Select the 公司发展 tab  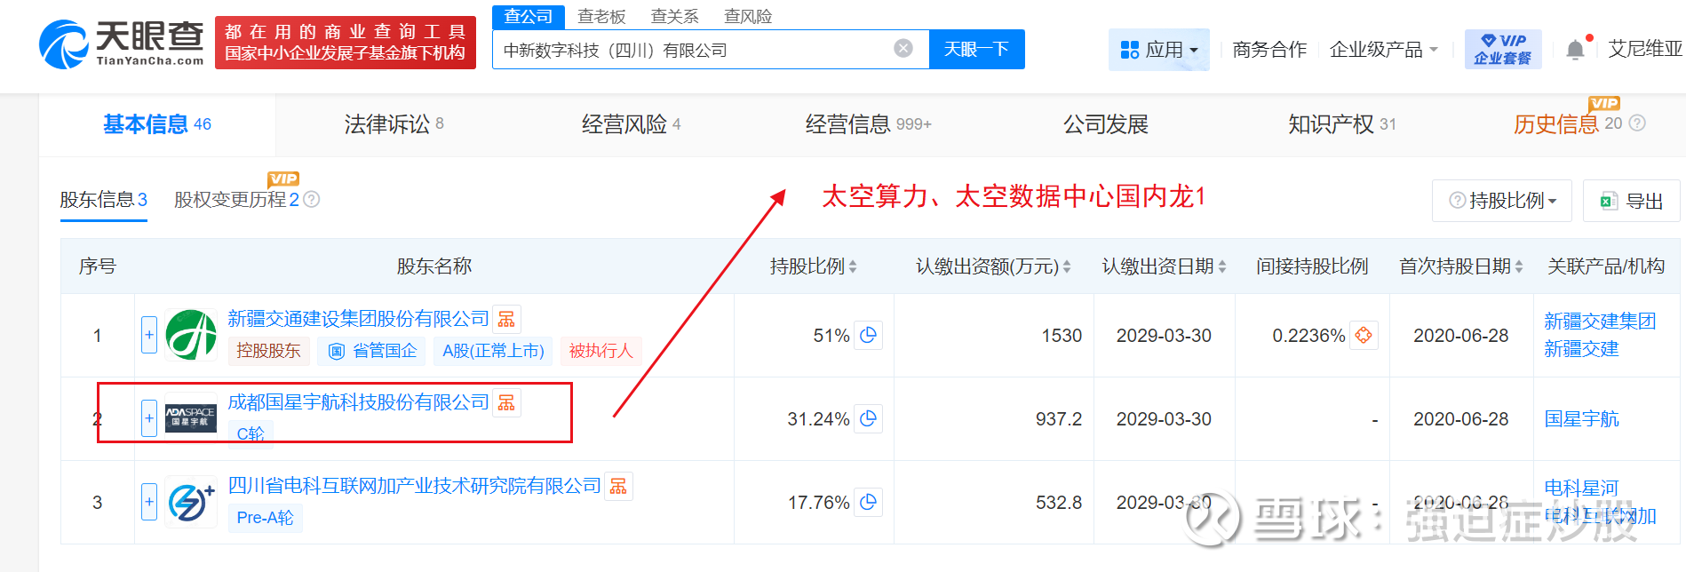[x=1106, y=124]
